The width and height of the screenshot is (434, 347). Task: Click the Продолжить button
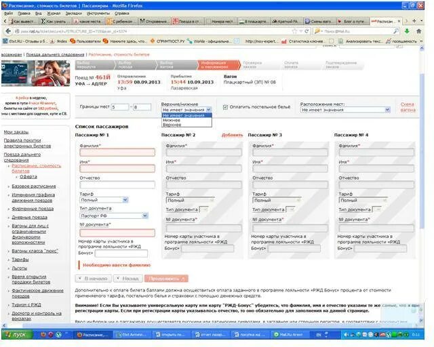click(166, 279)
